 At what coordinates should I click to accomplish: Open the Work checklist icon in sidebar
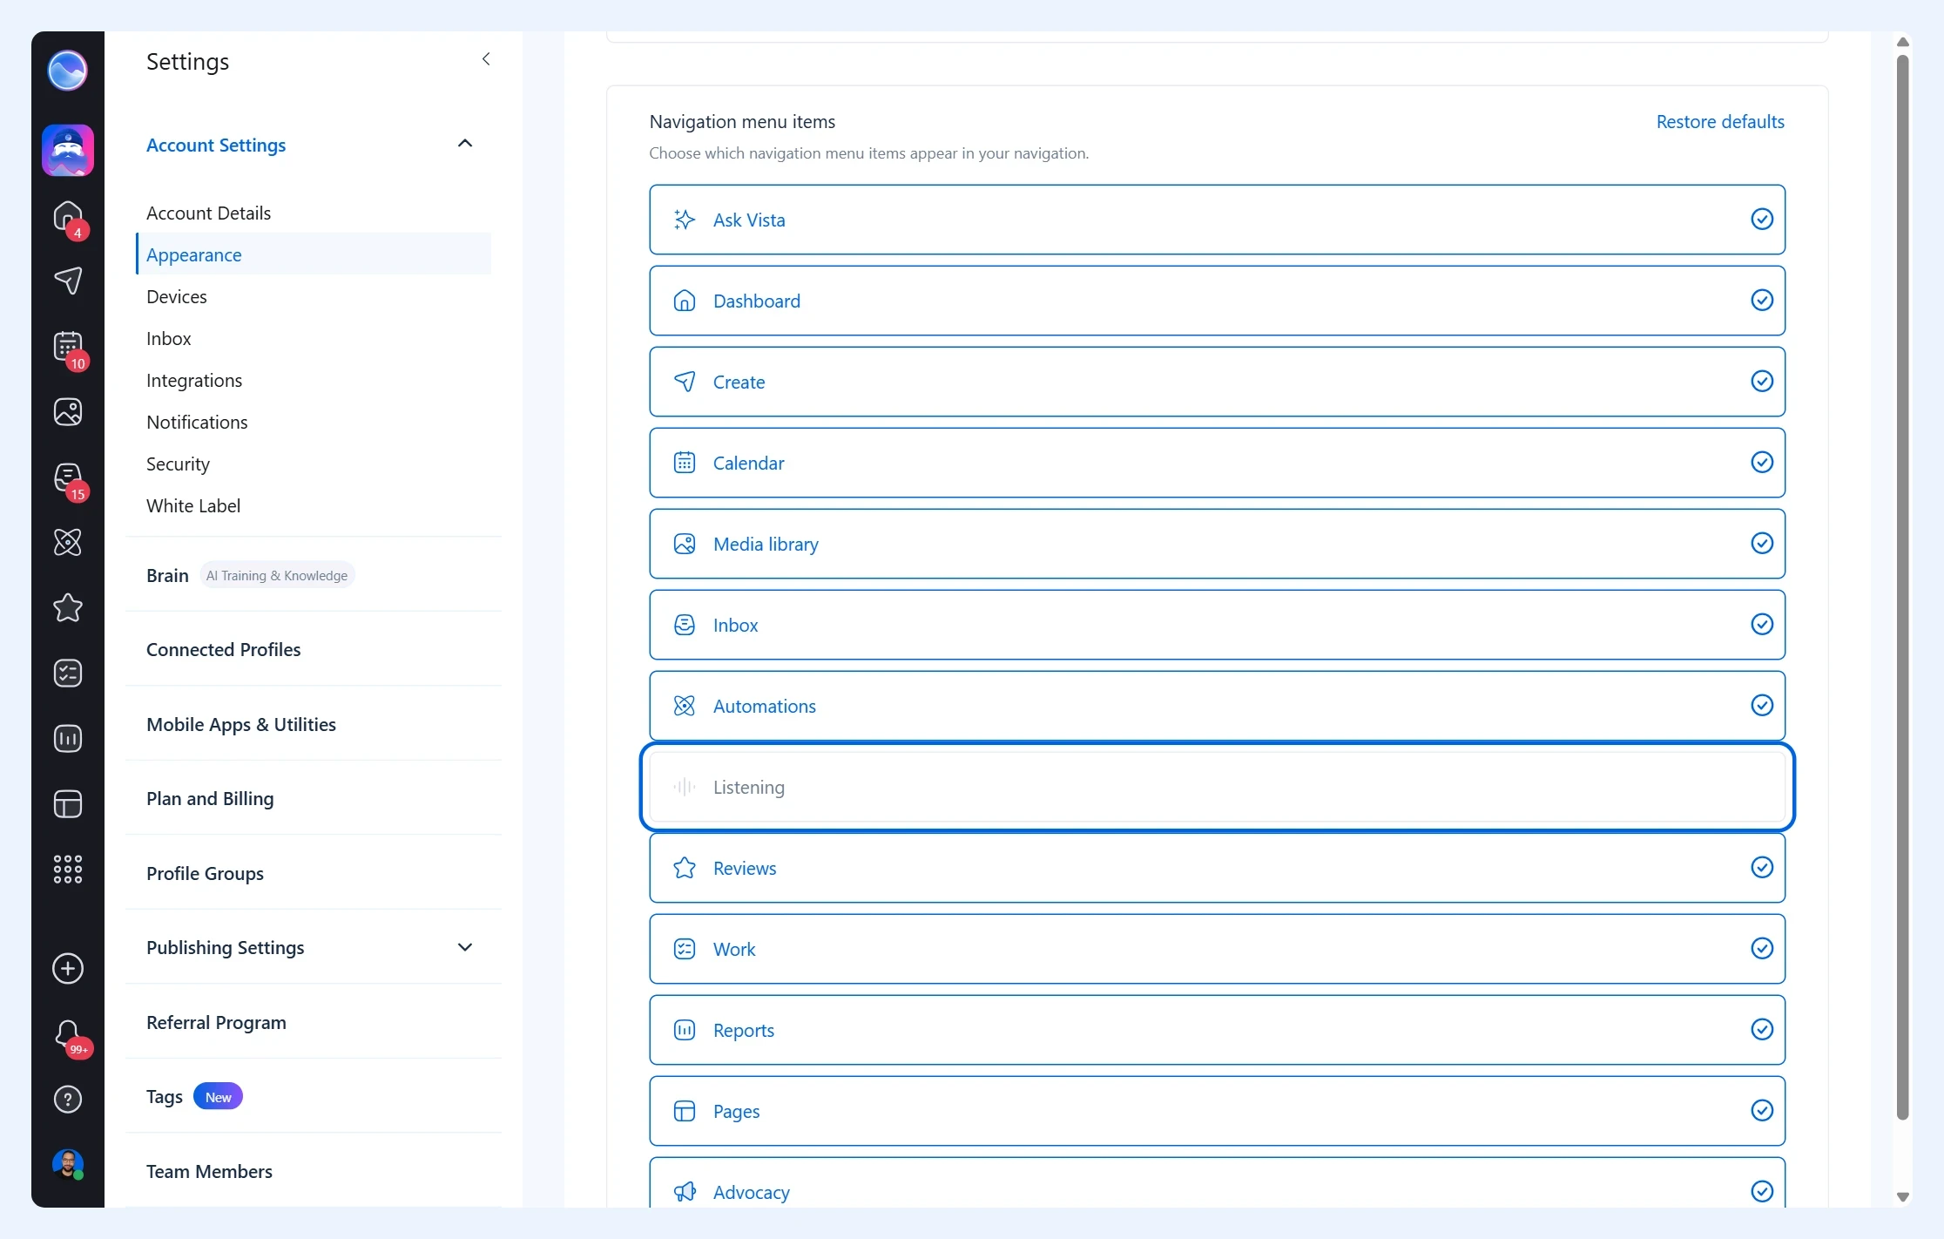(68, 673)
